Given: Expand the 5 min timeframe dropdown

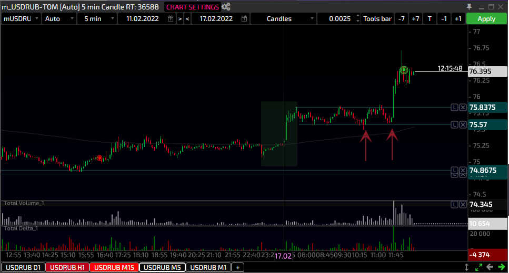Looking at the screenshot, I should click(97, 18).
